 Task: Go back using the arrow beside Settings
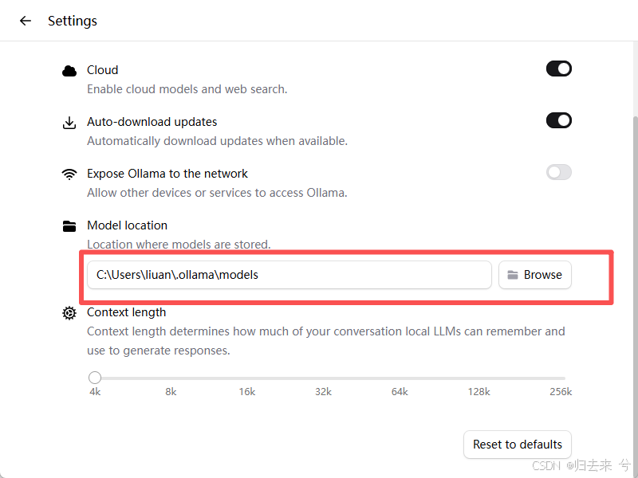pos(26,21)
